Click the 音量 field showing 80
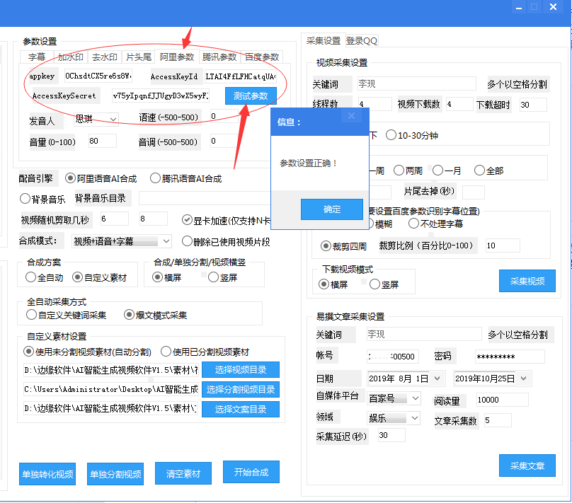Viewport: 572px width, 503px height. pyautogui.click(x=103, y=141)
